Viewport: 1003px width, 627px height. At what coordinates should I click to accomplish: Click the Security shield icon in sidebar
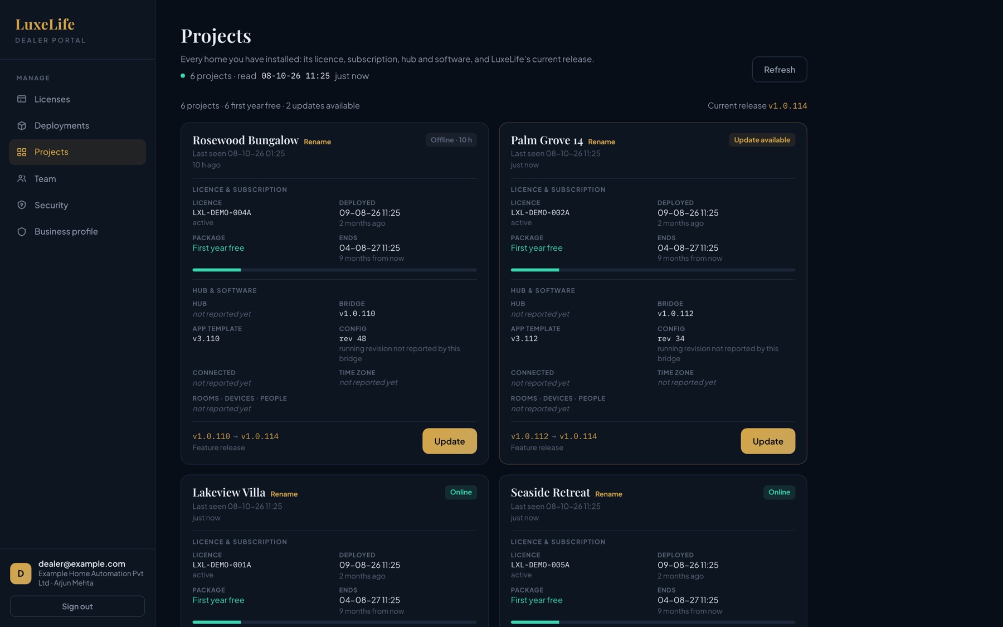(x=22, y=205)
